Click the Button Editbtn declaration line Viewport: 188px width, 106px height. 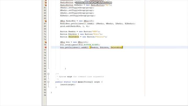pos(81,34)
